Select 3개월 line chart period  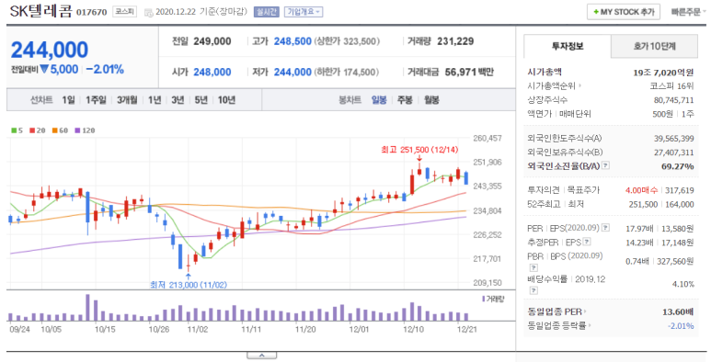[x=127, y=100]
